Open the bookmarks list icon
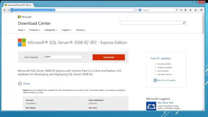Viewport: 208px width, 117px height. pos(186,10)
